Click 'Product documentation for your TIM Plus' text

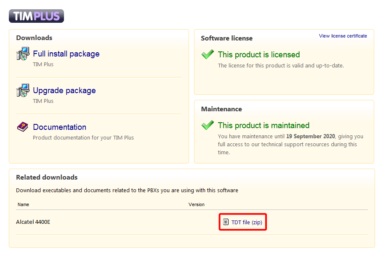tap(83, 138)
